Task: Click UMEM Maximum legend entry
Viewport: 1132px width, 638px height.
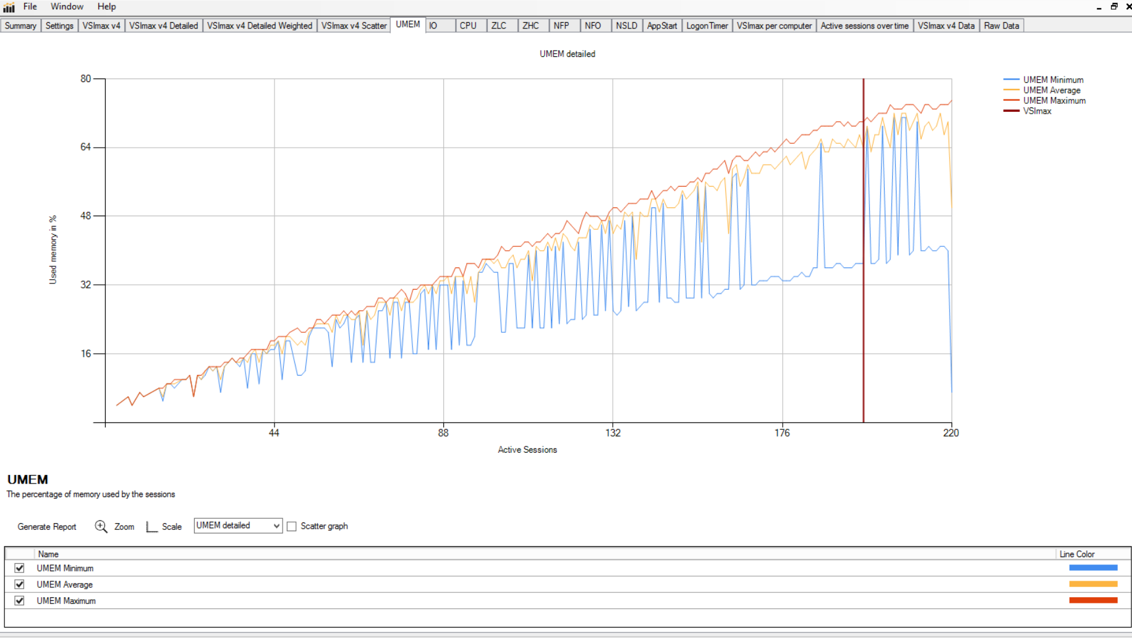Action: pos(1044,101)
